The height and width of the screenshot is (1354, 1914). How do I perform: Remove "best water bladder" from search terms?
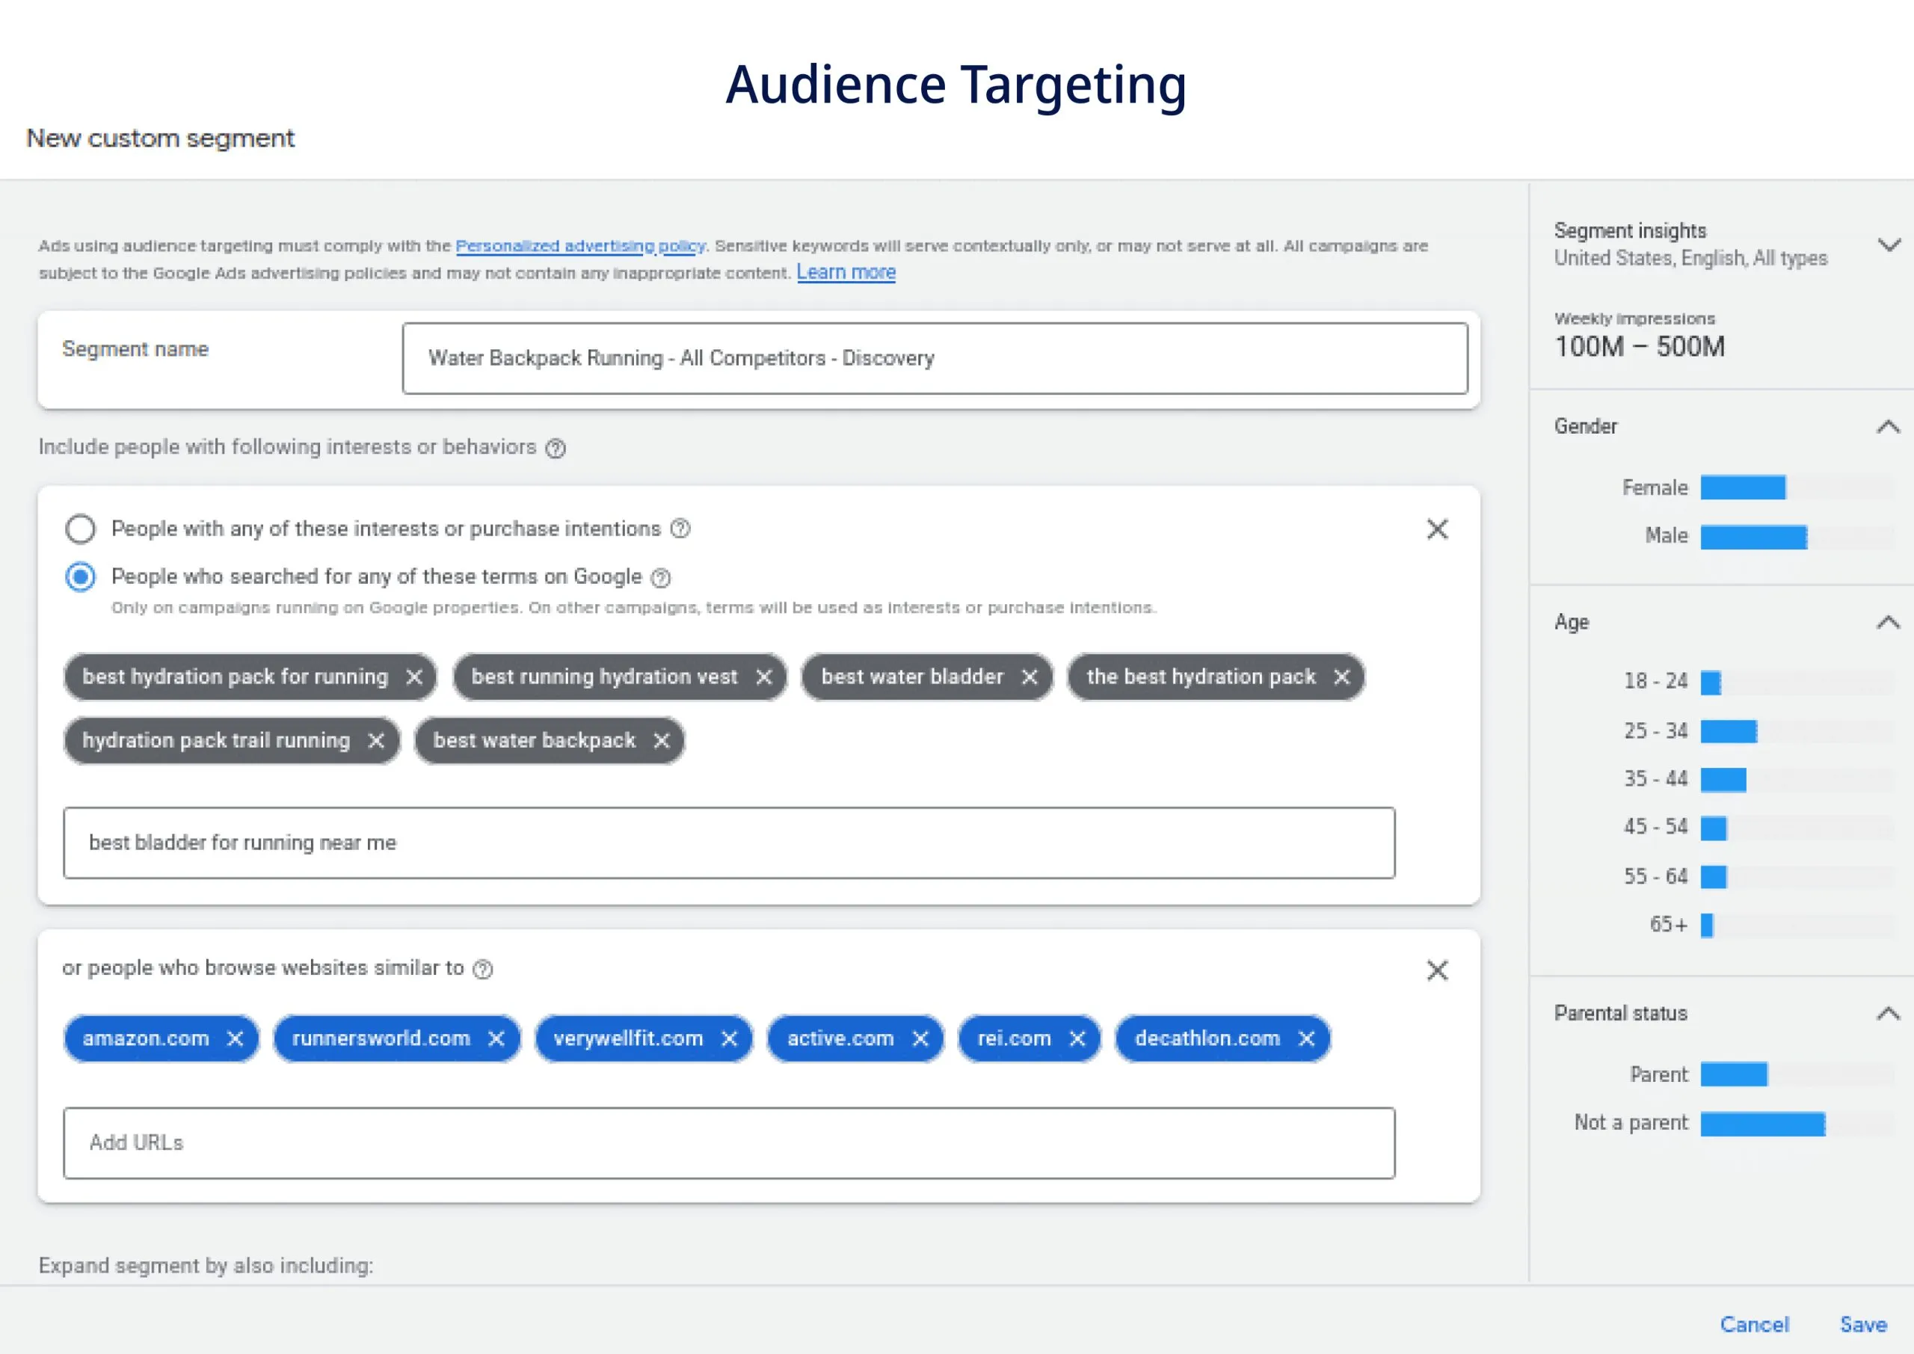click(x=1030, y=677)
